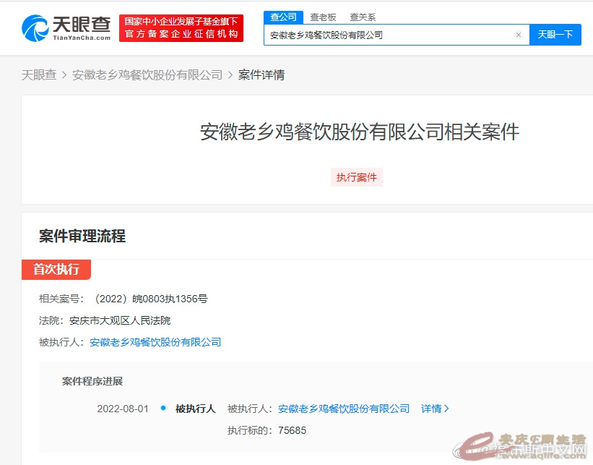Click the blue timeline dot for 2022-08-01
Screen dimensions: 593x465
tap(163, 408)
